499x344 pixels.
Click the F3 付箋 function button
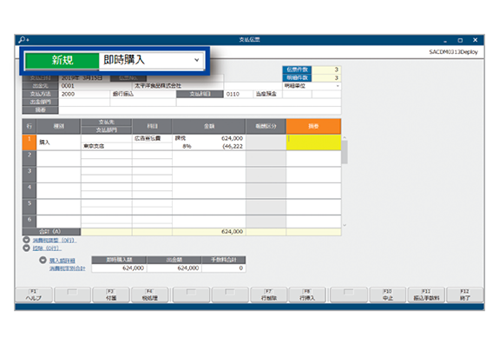111,294
